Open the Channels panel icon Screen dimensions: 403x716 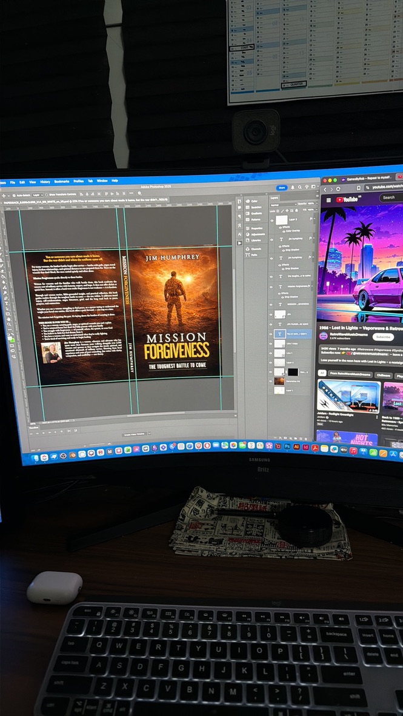pyautogui.click(x=247, y=249)
